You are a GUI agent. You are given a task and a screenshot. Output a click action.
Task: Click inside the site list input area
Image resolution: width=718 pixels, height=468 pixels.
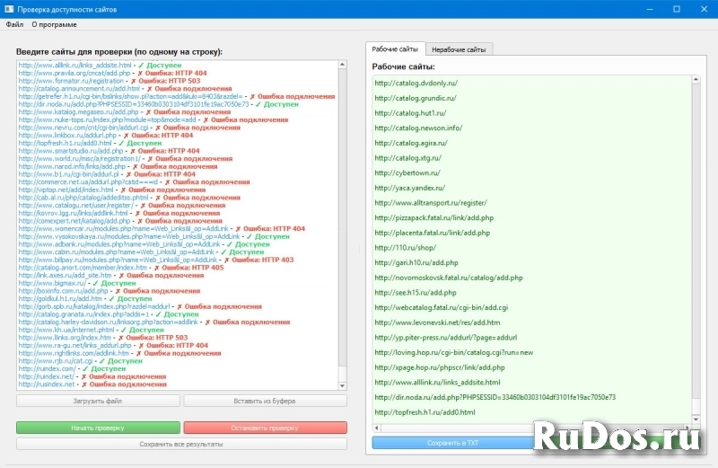(179, 225)
